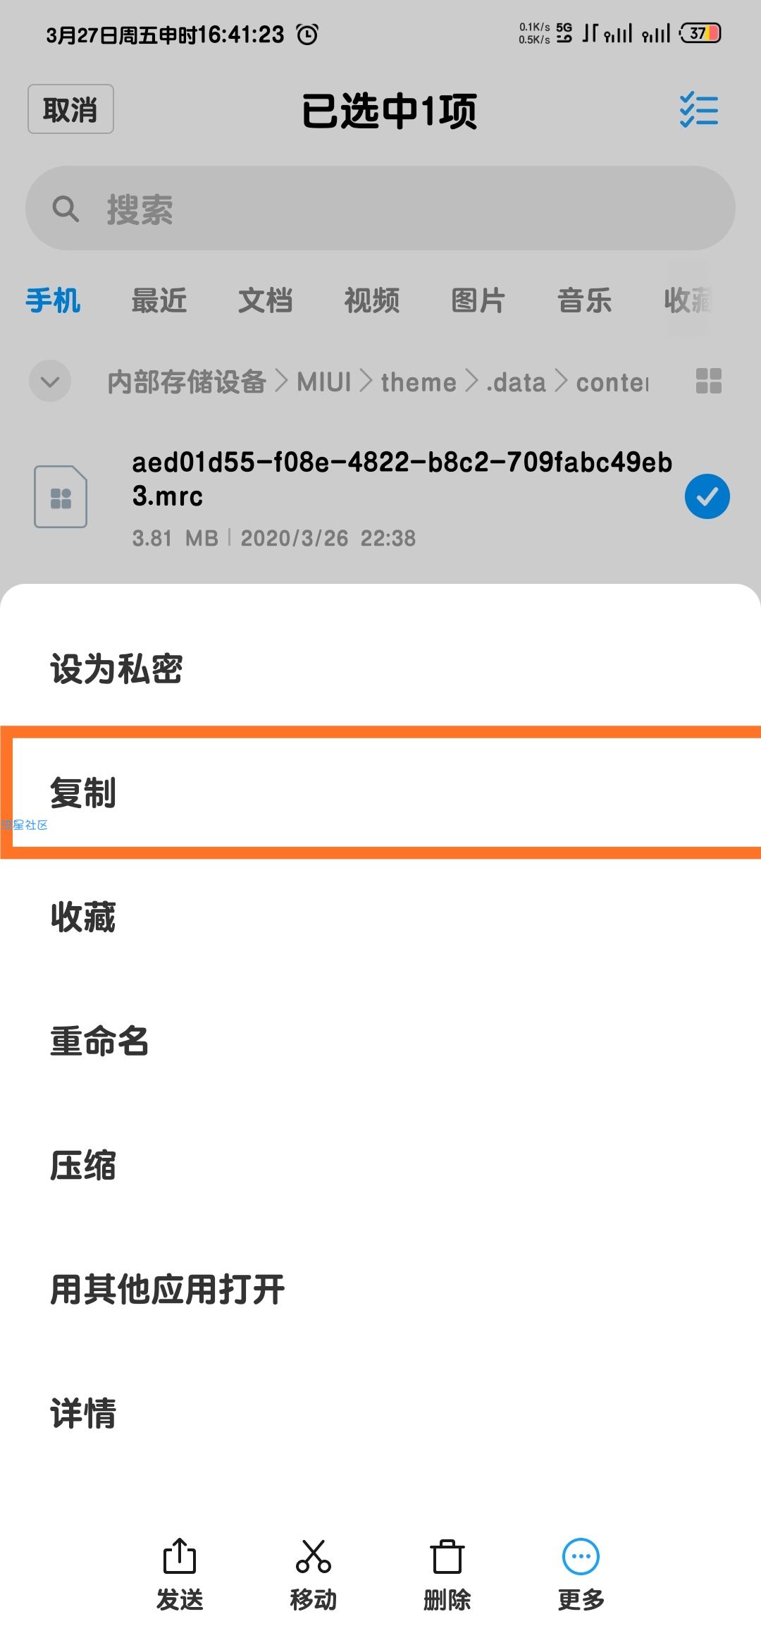Image resolution: width=761 pixels, height=1650 pixels.
Task: Uncheck the selected .mrc file checkmark
Action: (x=707, y=496)
